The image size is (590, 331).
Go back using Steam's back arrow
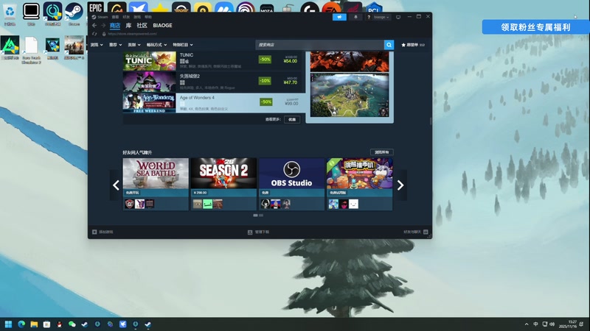pos(94,26)
